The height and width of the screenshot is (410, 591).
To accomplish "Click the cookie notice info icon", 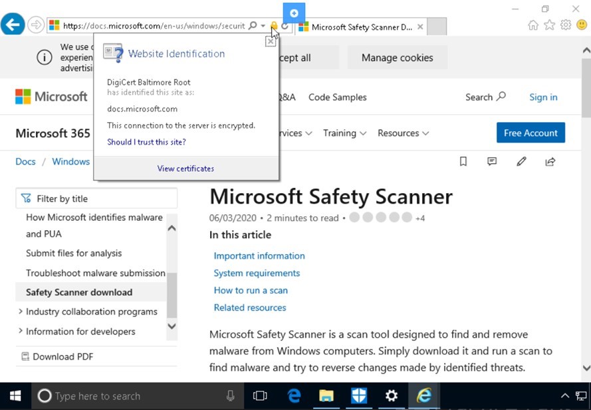I will 45,58.
